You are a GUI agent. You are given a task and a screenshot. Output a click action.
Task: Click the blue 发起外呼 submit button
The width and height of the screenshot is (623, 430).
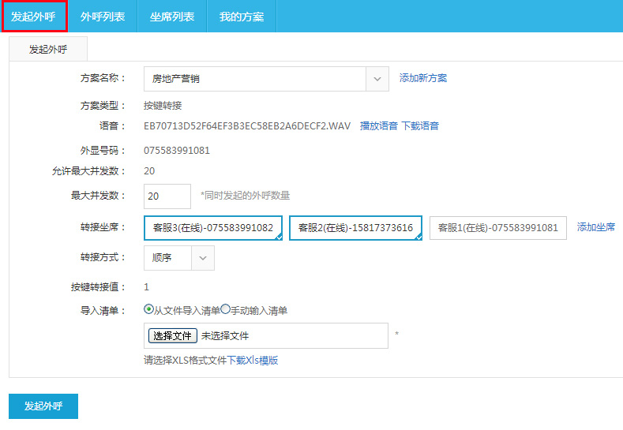[43, 406]
